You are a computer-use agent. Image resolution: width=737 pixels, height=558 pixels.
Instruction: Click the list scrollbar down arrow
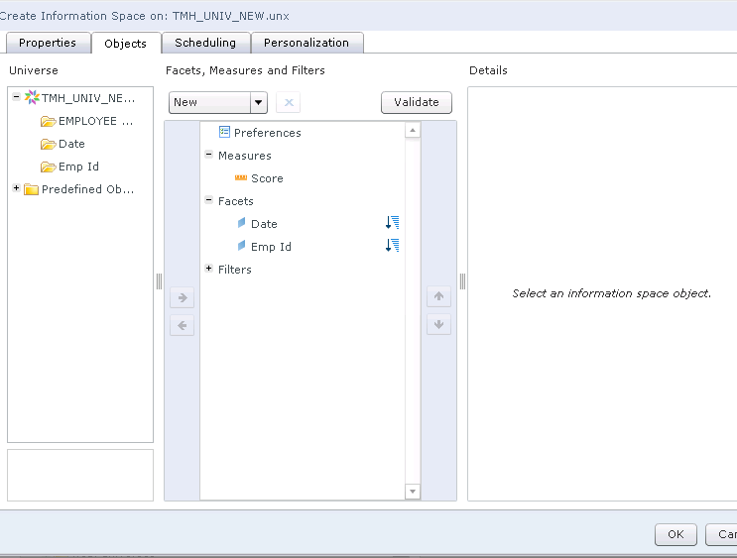click(x=413, y=492)
